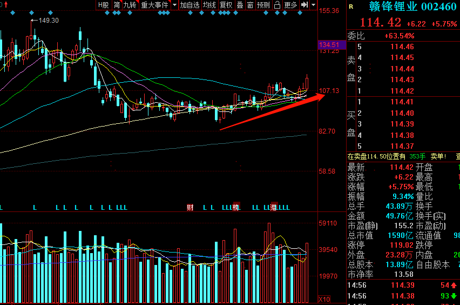
Task: Expand dropdown arrow next to '重大事件'
Action: (x=174, y=5)
